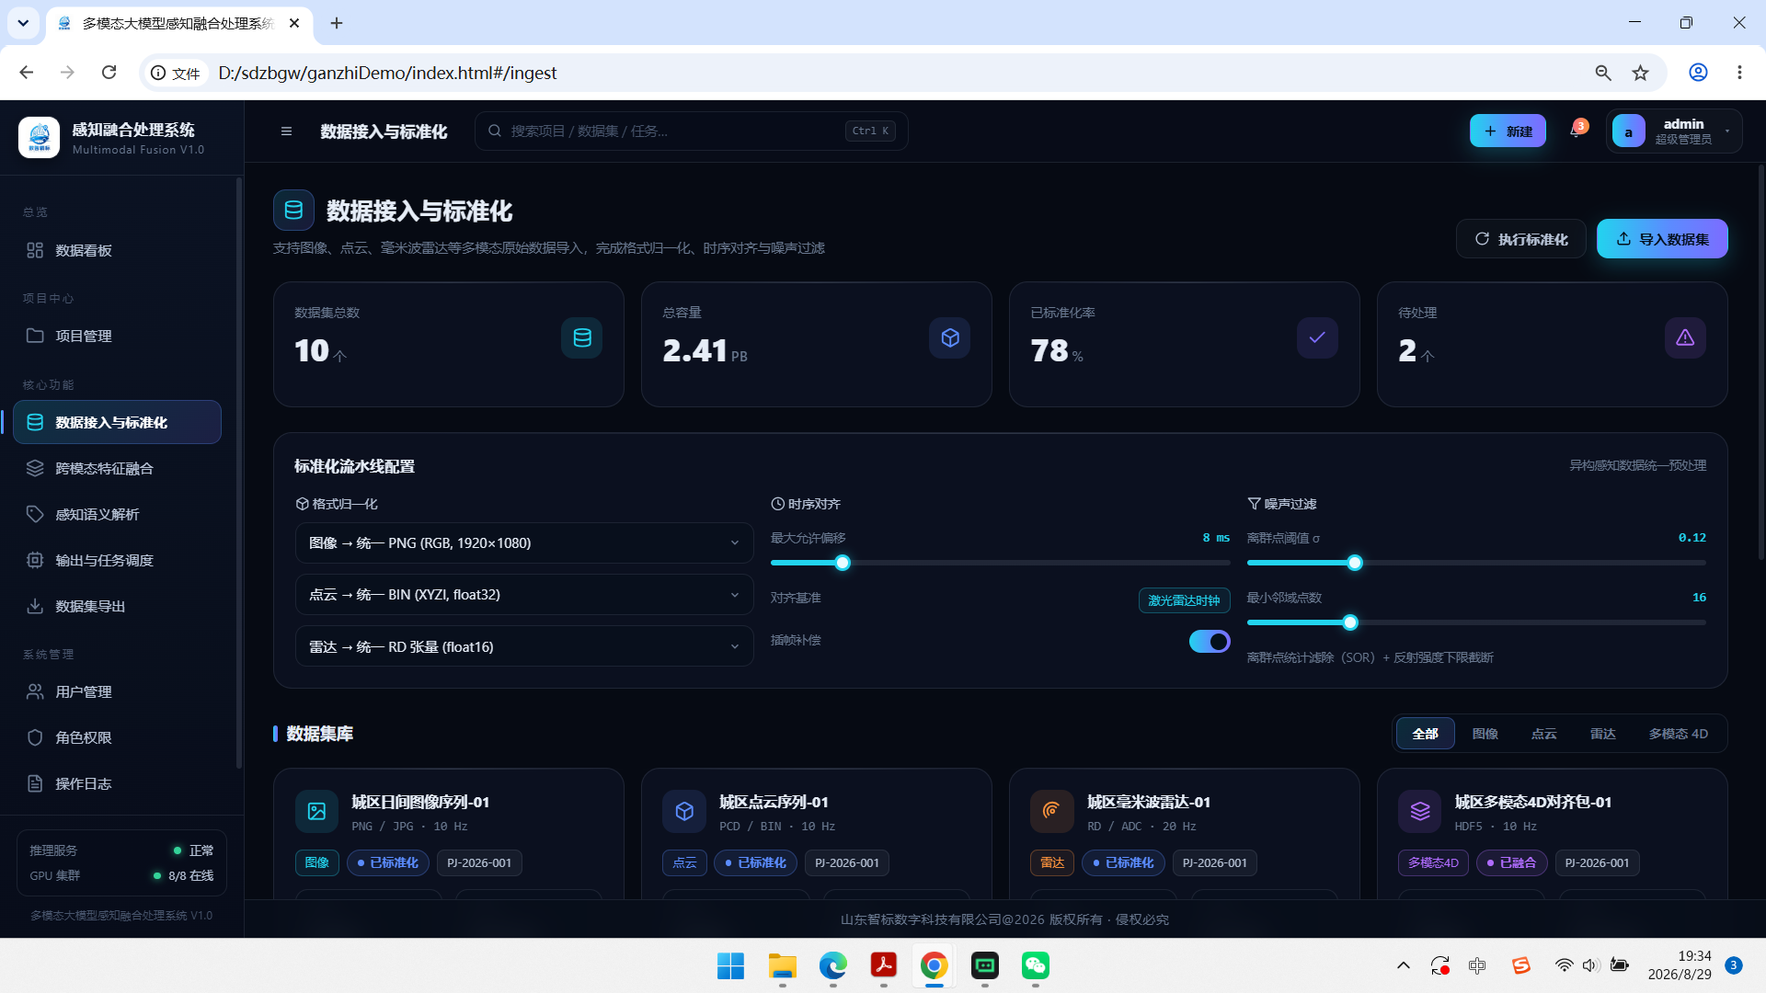The height and width of the screenshot is (993, 1766).
Task: Click cube icon of 城区点云序列-01 card
Action: (x=684, y=811)
